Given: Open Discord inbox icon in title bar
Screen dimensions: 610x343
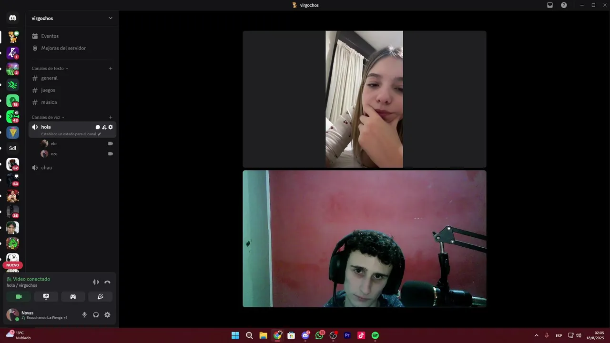Looking at the screenshot, I should pyautogui.click(x=550, y=5).
